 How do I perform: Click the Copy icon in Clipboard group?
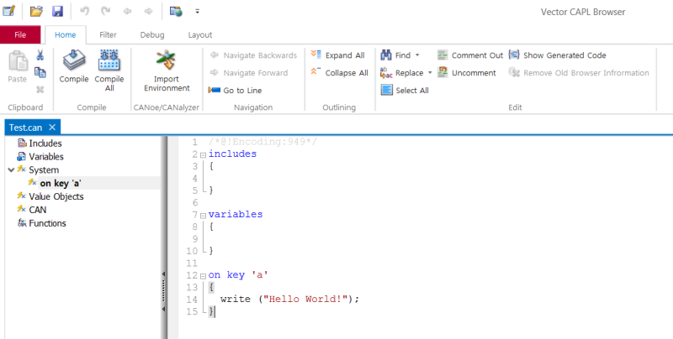(x=40, y=72)
